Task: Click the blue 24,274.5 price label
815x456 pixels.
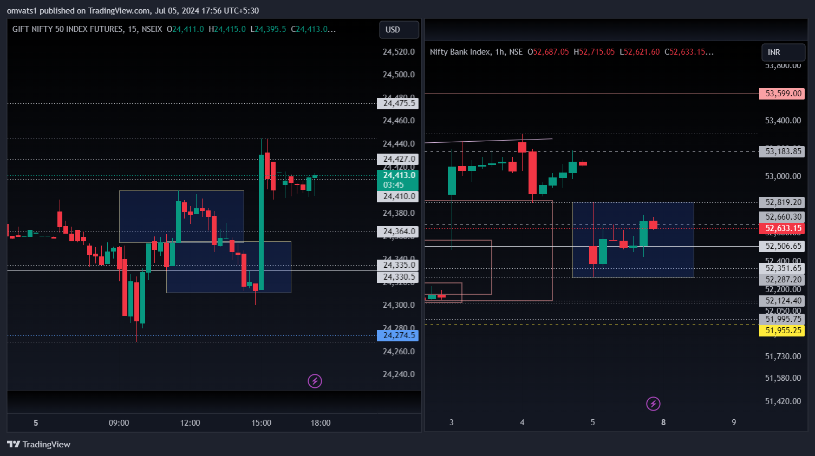Action: 397,335
